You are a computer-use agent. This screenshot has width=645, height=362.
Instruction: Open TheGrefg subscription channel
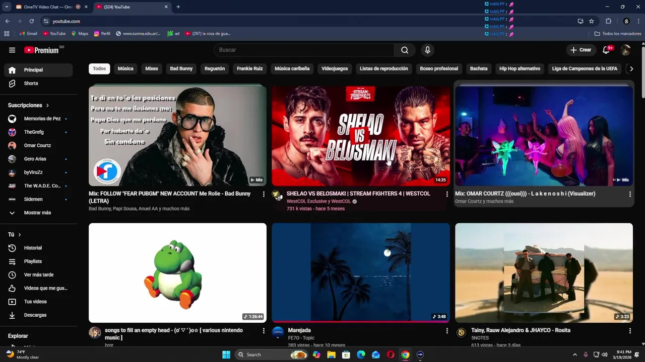[x=38, y=132]
